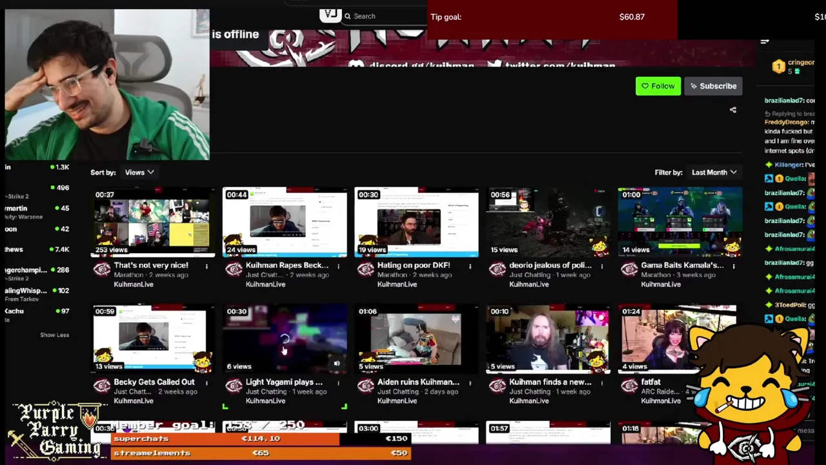Click channel avatar beside Hating on poor DKF!
The height and width of the screenshot is (465, 826).
click(365, 269)
